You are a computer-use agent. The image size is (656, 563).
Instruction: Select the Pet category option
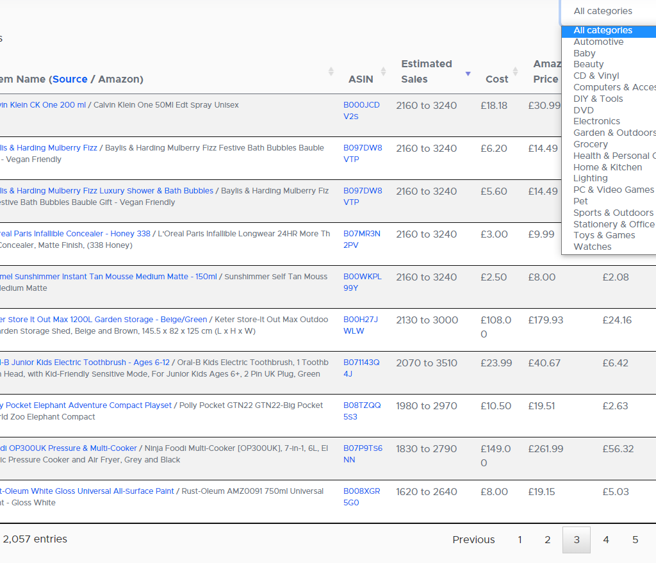pyautogui.click(x=580, y=201)
